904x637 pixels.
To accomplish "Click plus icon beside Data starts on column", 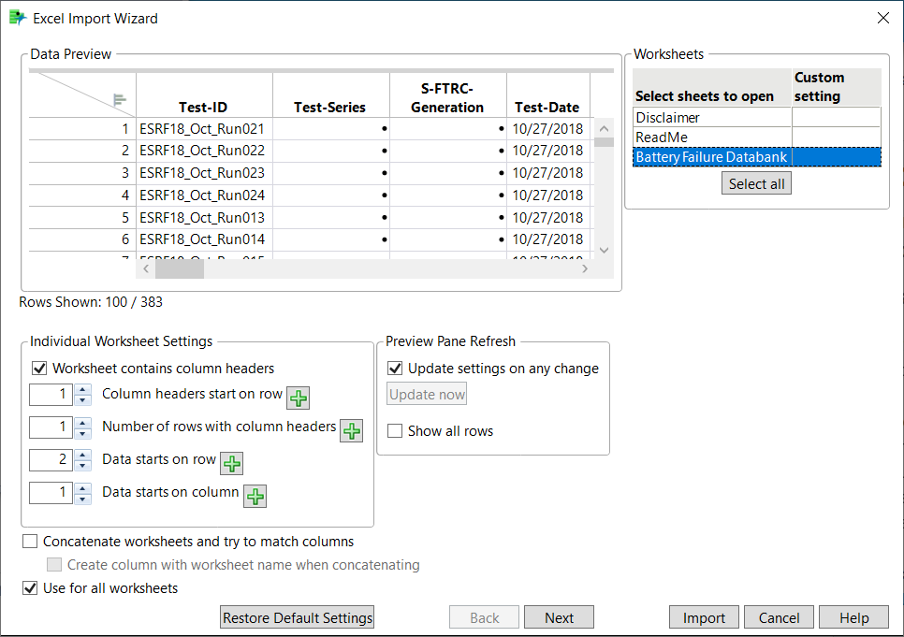I will coord(255,496).
